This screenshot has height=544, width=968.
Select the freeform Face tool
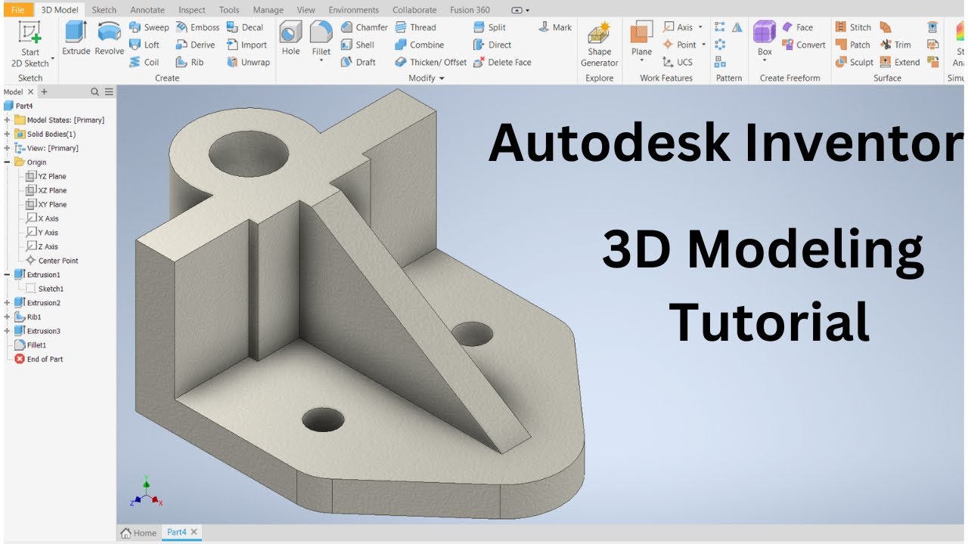[x=797, y=27]
